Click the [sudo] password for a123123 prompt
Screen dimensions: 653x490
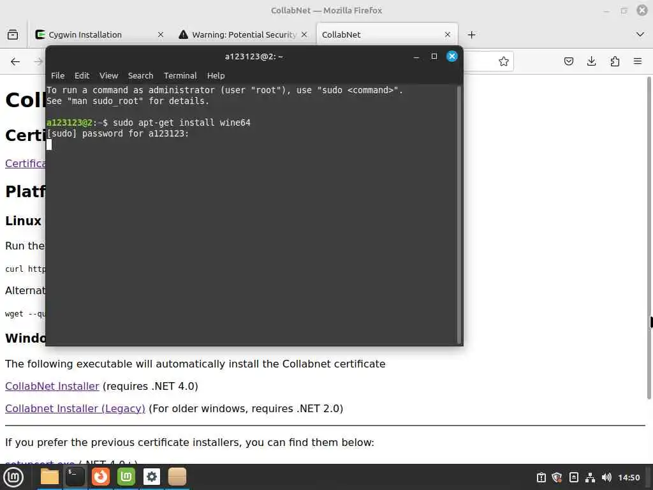118,133
